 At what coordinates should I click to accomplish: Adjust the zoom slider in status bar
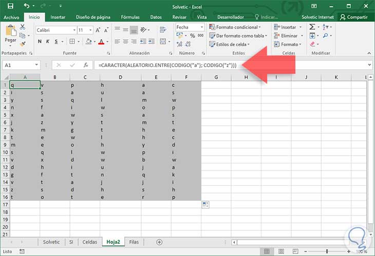pyautogui.click(x=327, y=251)
